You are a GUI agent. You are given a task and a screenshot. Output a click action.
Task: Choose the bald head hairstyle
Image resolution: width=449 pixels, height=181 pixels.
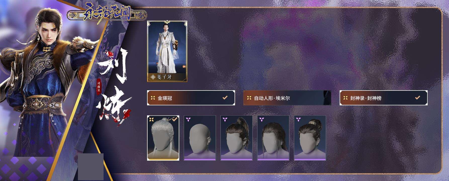200,138
